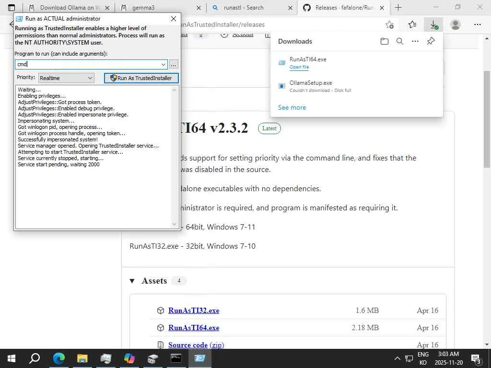The image size is (491, 368).
Task: Click See more in Downloads panel
Action: point(292,108)
